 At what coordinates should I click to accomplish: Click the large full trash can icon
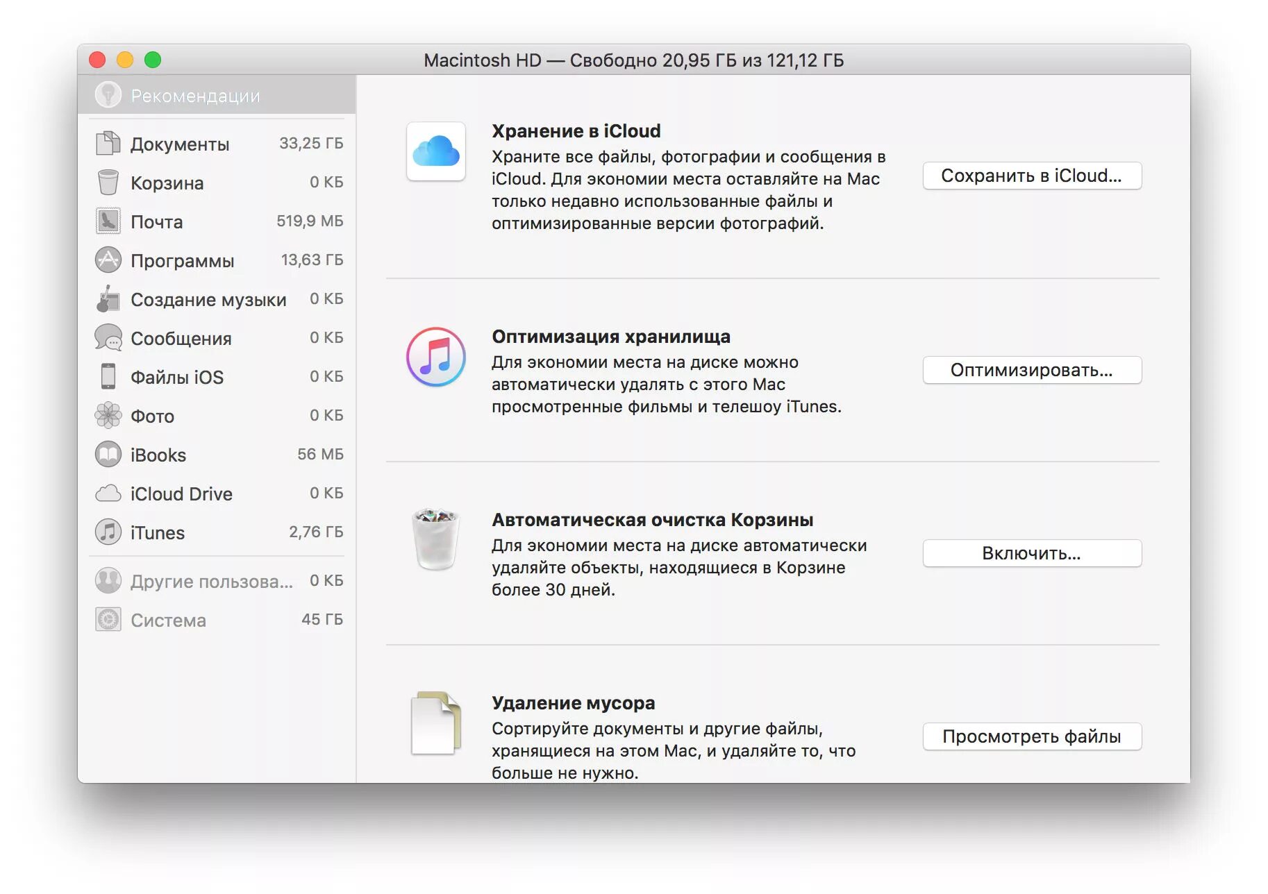click(436, 540)
